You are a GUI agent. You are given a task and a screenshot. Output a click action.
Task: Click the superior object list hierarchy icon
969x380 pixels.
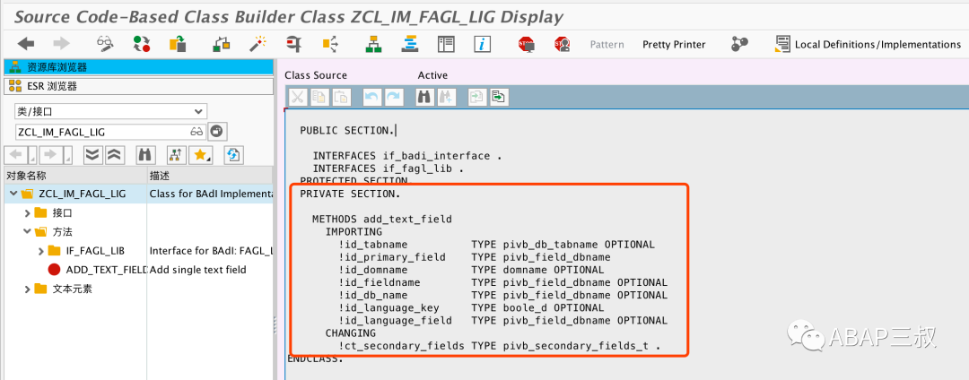(x=176, y=155)
